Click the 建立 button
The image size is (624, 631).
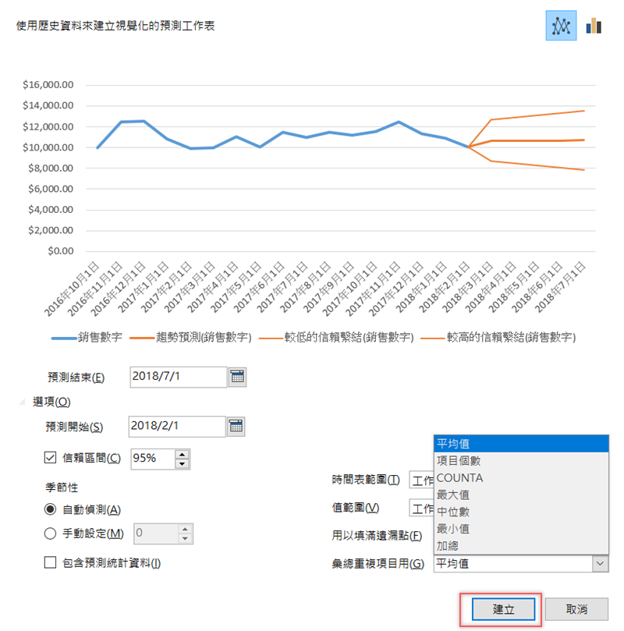pos(503,609)
